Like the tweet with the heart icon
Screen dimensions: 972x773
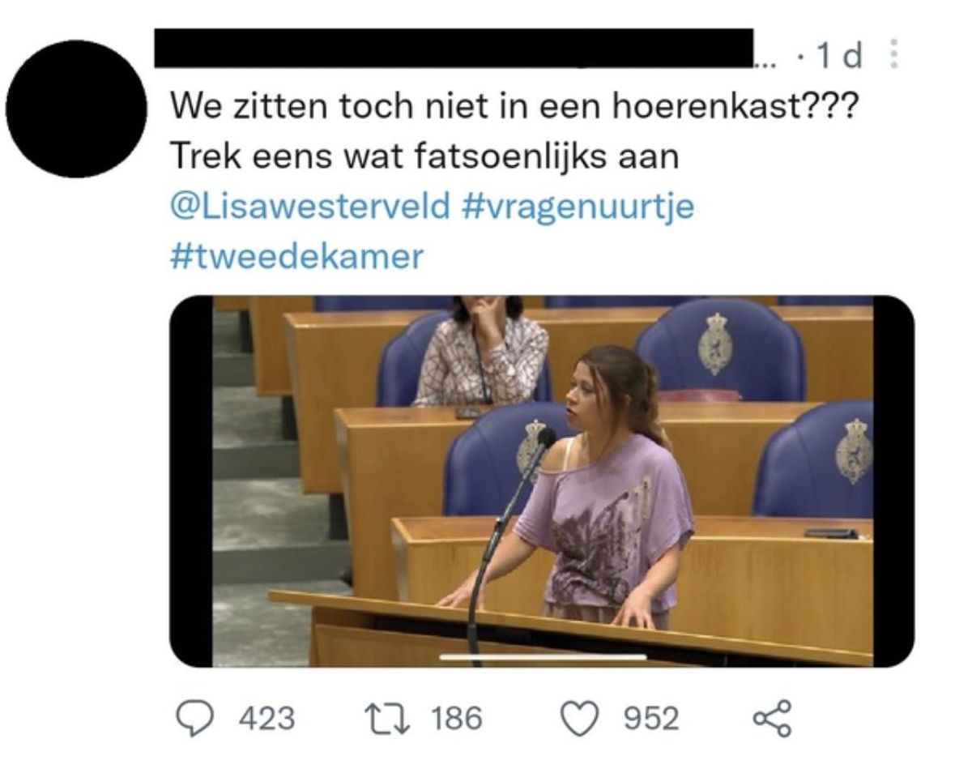tap(582, 719)
